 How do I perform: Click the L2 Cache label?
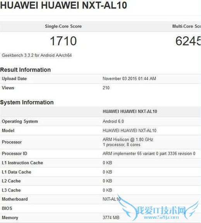click(11, 181)
